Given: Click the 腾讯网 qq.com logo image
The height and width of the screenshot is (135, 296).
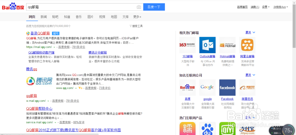Looking at the screenshot, I should 39,81.
